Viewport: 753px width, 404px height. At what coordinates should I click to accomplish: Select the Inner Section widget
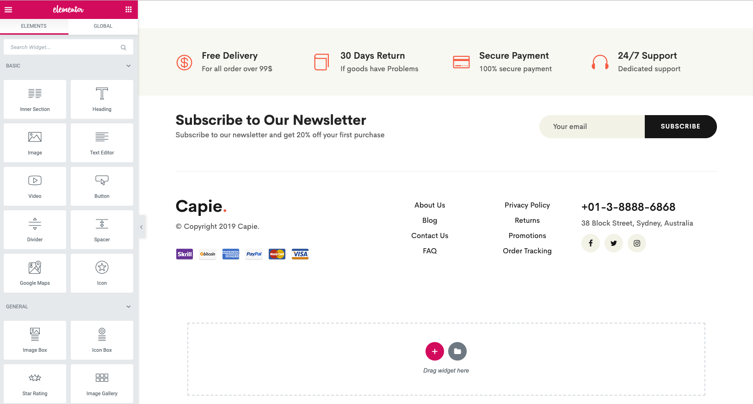point(35,99)
